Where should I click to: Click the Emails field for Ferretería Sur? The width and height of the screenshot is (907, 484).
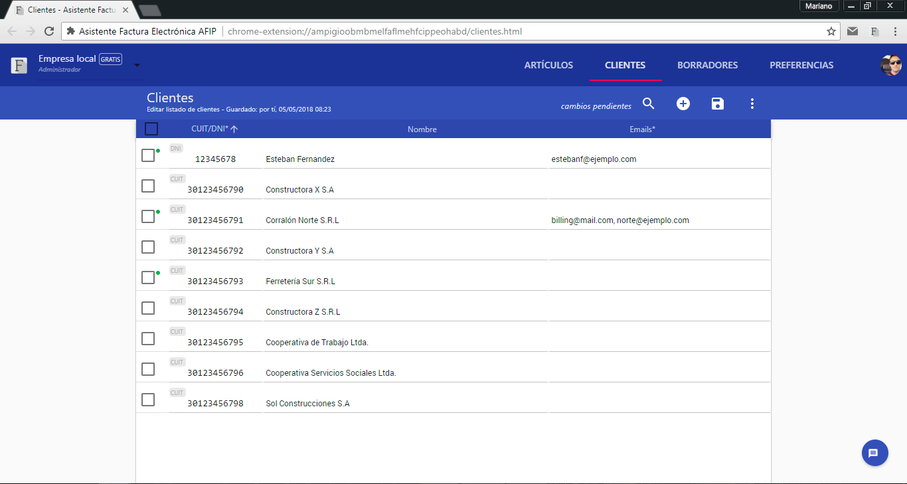click(659, 282)
